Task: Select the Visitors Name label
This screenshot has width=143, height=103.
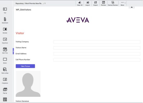Action: [x=21, y=48]
